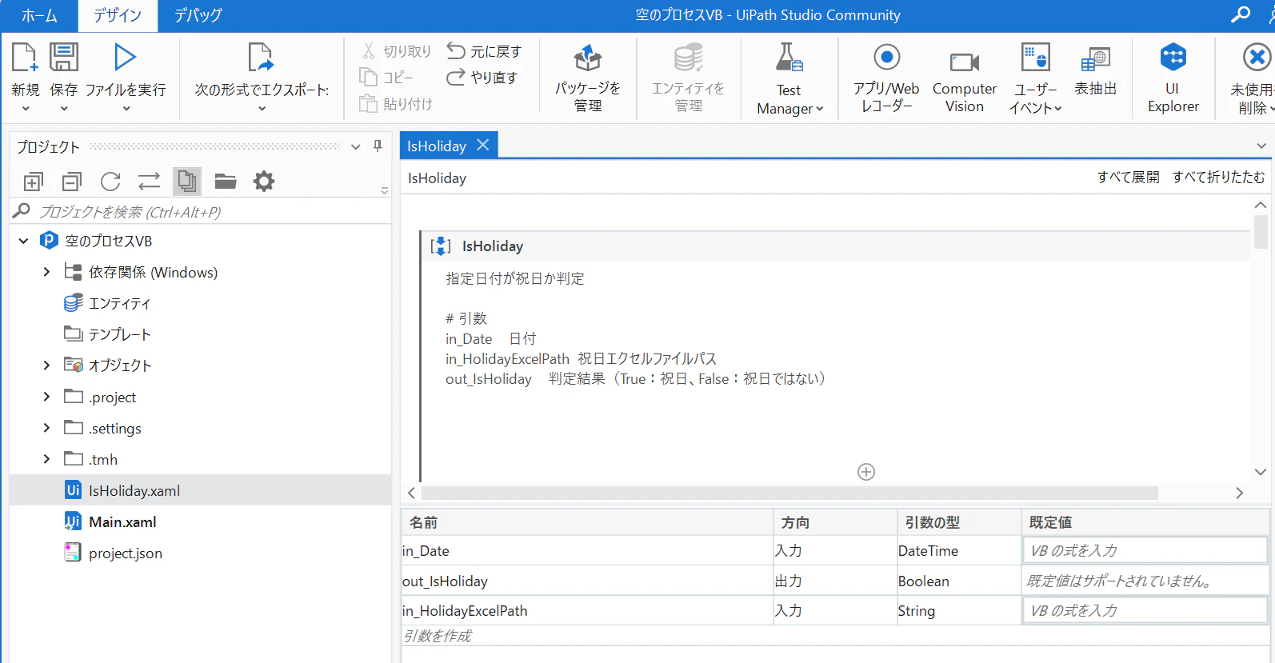
Task: Click Expand All icon in Project panel
Action: [33, 182]
